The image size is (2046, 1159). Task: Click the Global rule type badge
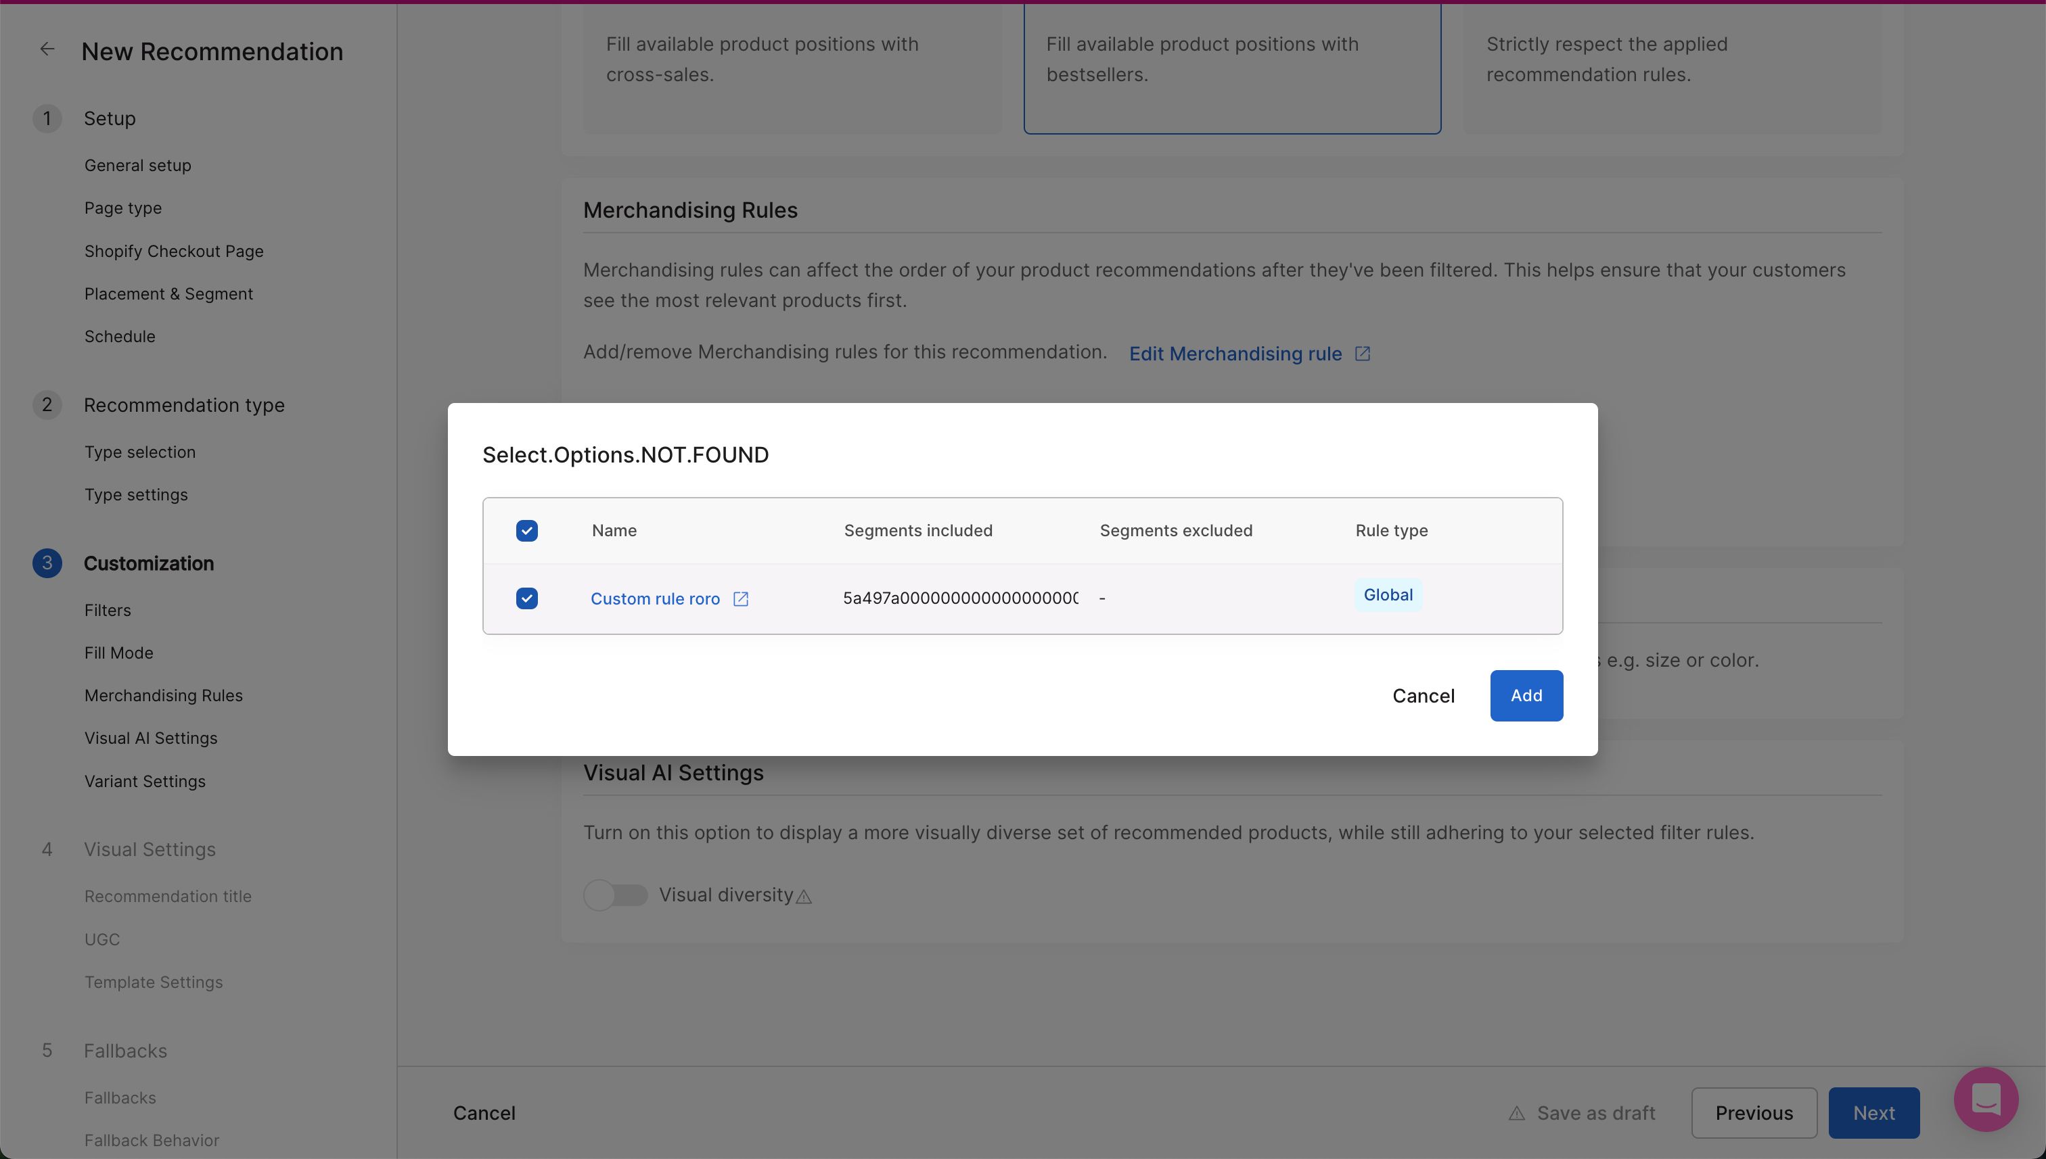click(x=1388, y=594)
